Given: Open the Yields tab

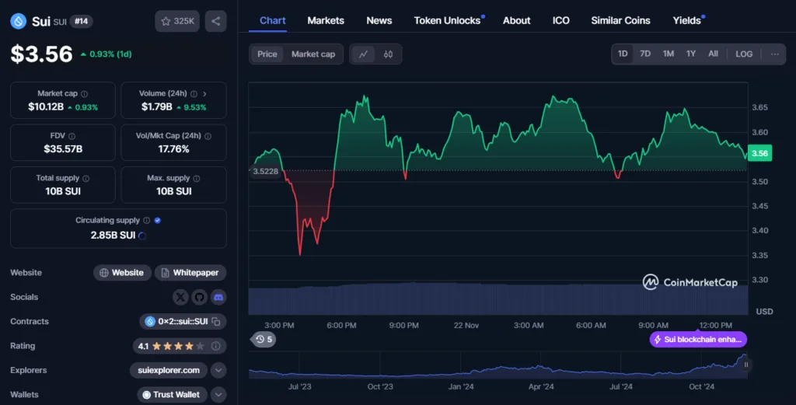Looking at the screenshot, I should (687, 21).
